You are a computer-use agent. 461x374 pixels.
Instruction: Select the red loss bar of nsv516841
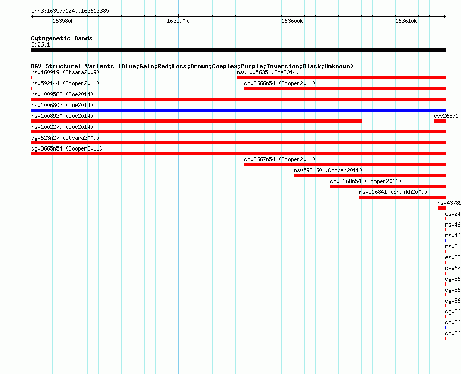pyautogui.click(x=403, y=197)
